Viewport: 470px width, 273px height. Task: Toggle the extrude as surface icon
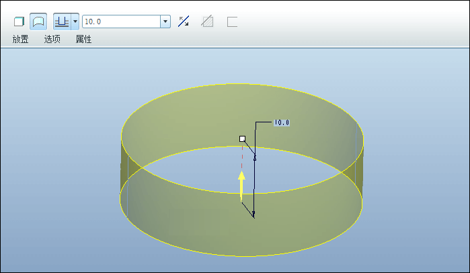coord(38,22)
